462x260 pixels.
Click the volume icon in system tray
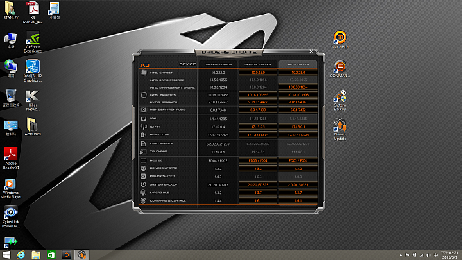tap(428, 255)
